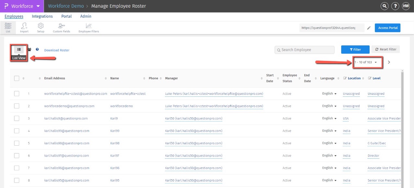Screen dimensions: 414x188
Task: Open language dropdown for Karl9 row
Action: [x=329, y=118]
